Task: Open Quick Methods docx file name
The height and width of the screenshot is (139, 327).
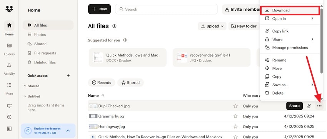Action: [x=160, y=137]
